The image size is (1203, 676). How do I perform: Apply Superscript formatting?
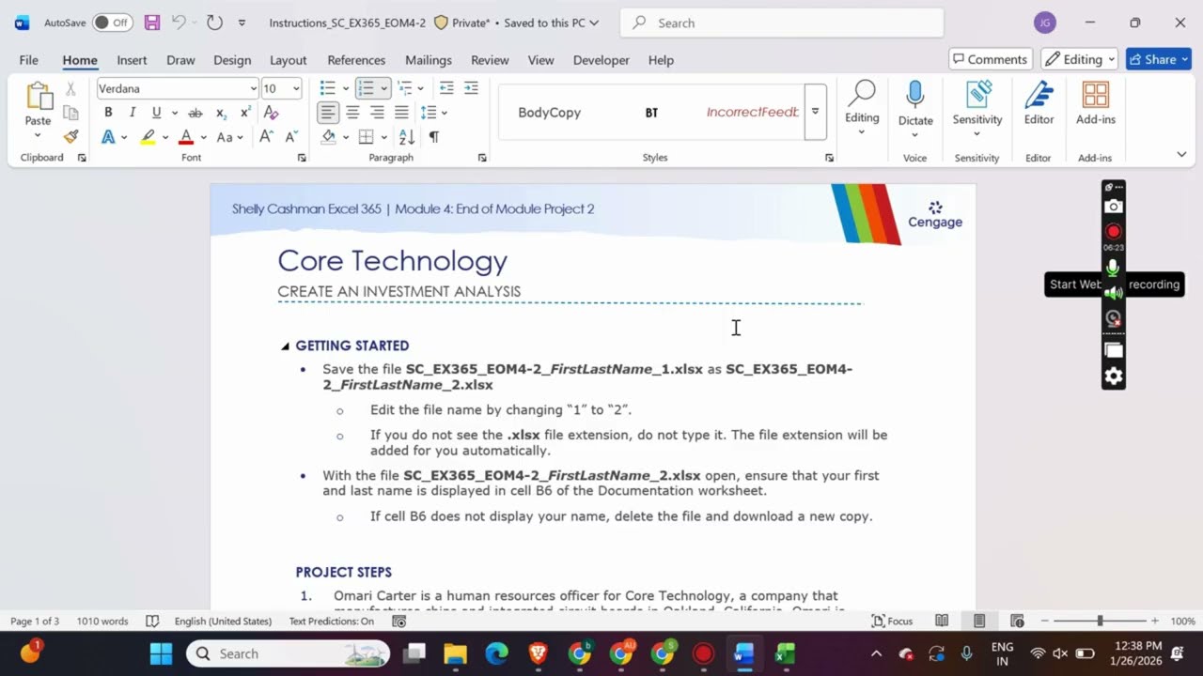(x=245, y=113)
